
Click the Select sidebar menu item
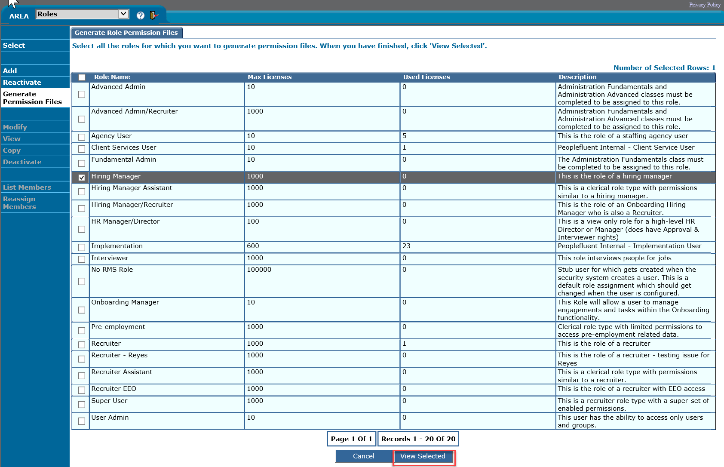point(35,46)
